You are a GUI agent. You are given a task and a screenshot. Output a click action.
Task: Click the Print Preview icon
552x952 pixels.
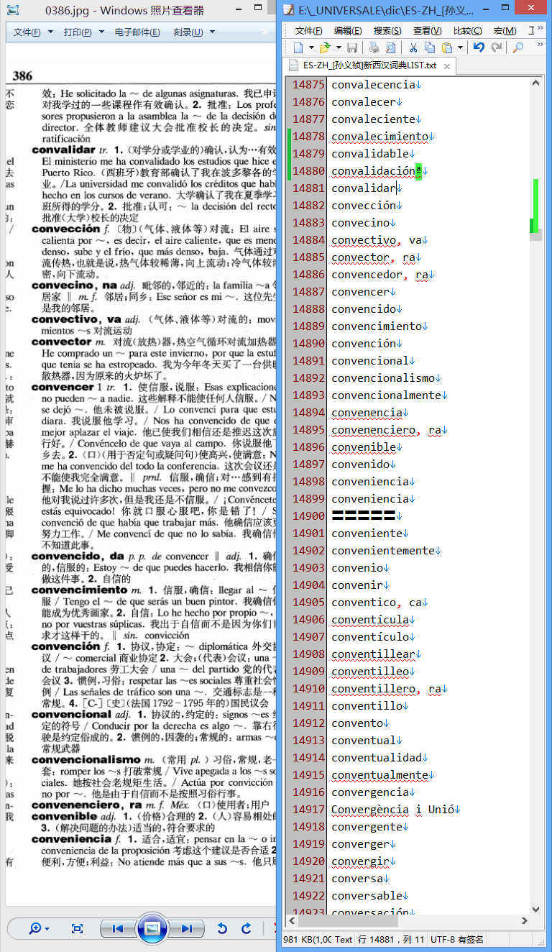pos(390,47)
